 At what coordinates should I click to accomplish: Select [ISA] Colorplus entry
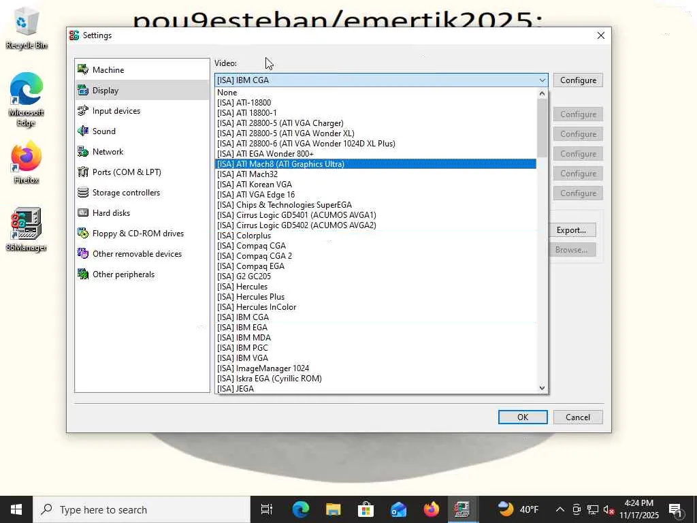pos(376,236)
